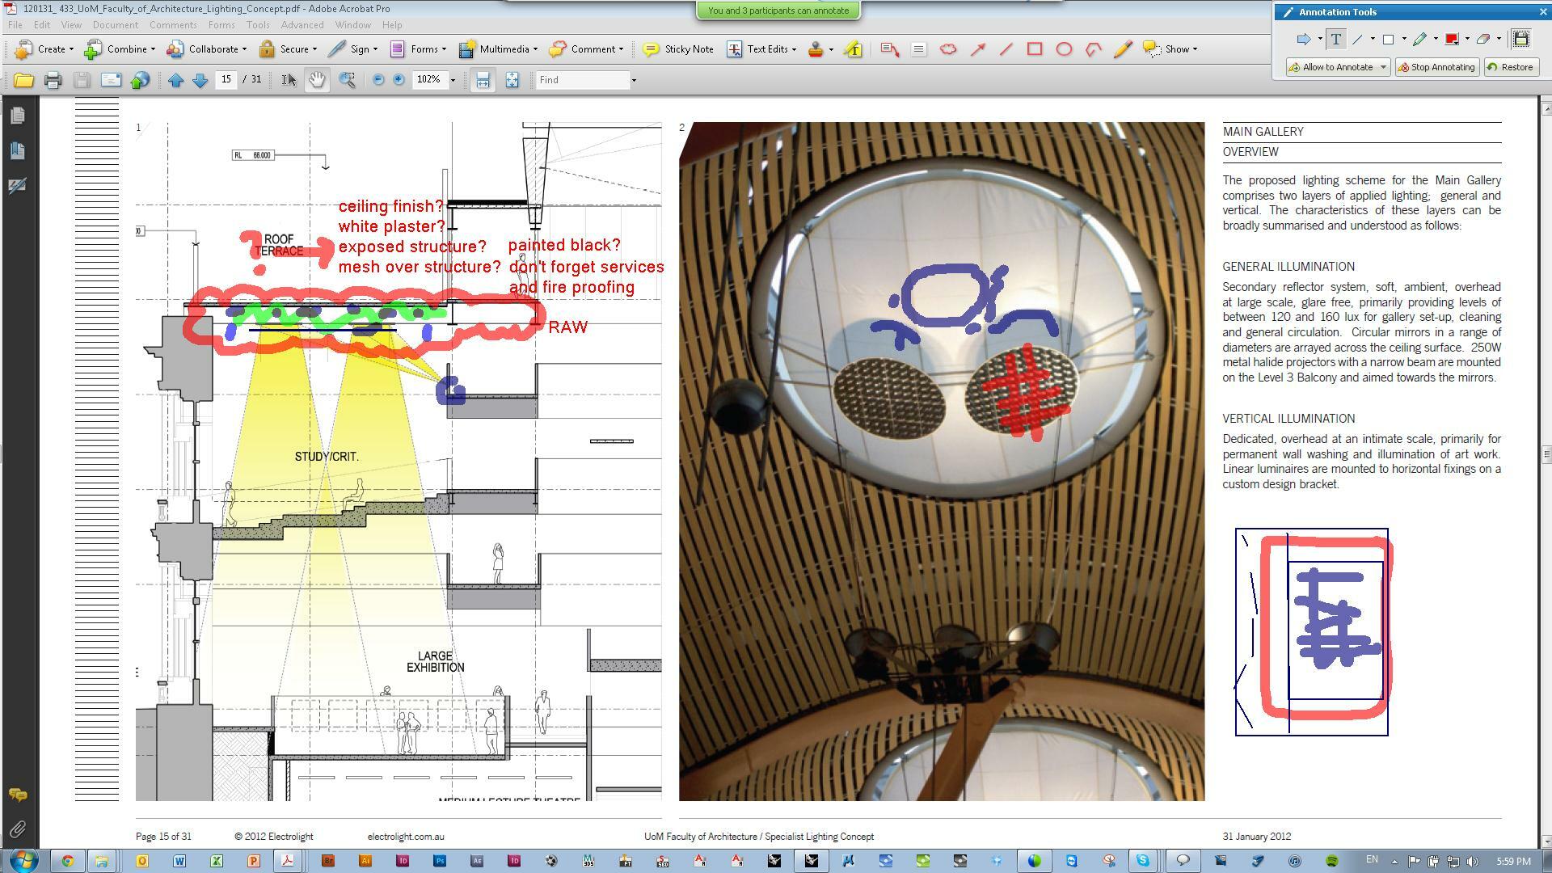Select the annotation rectangle shape tool
The height and width of the screenshot is (873, 1552).
[1388, 39]
